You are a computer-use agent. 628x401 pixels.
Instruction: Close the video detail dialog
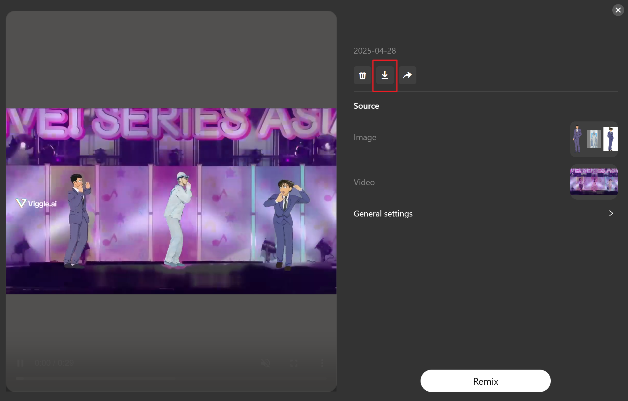[618, 10]
